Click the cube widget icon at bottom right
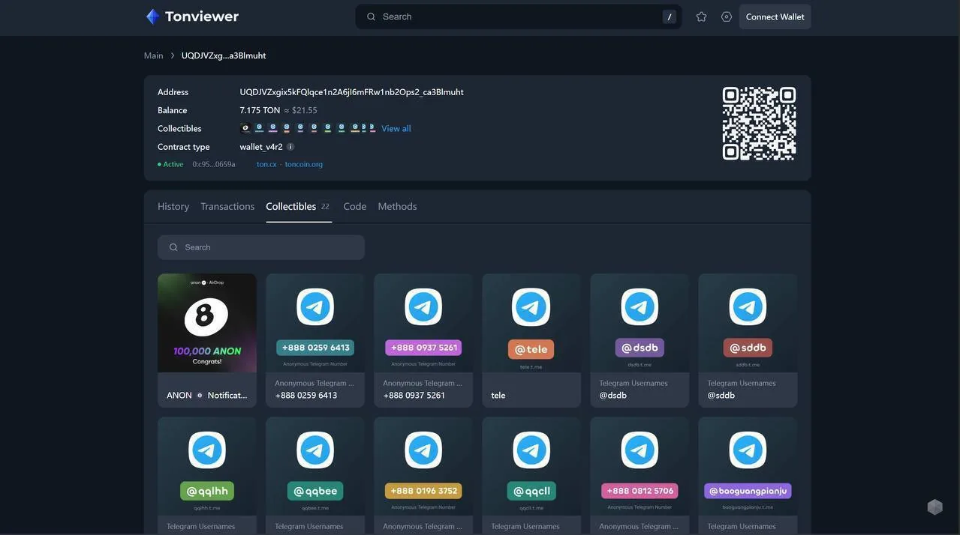The image size is (960, 535). (x=934, y=507)
